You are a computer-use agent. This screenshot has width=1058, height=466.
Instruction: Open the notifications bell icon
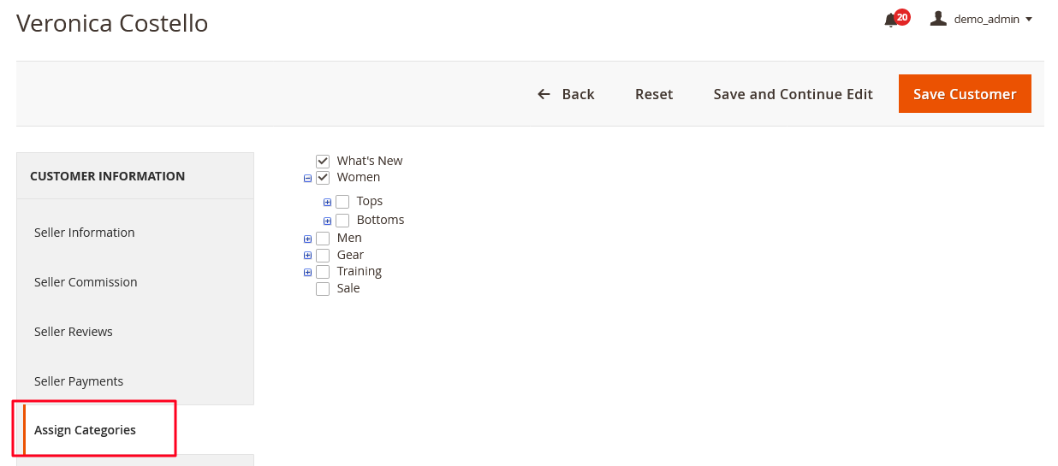tap(890, 20)
